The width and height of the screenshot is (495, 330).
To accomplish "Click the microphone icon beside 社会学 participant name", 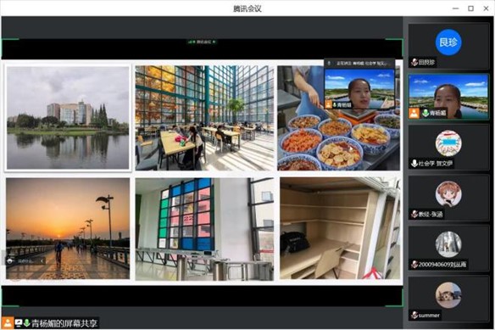I will tap(414, 164).
